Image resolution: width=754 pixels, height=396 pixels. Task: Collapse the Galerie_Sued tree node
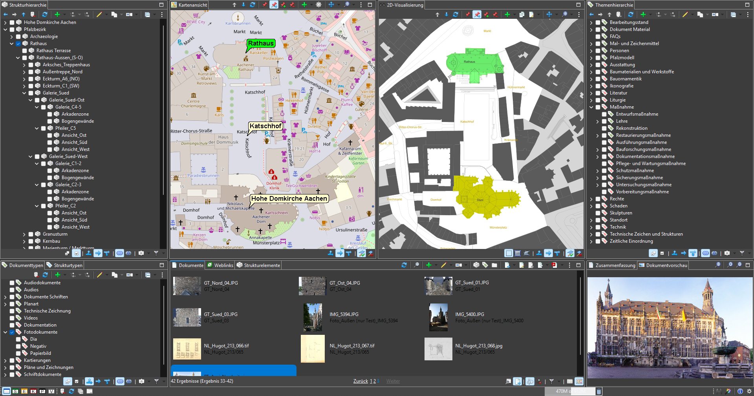coord(24,93)
